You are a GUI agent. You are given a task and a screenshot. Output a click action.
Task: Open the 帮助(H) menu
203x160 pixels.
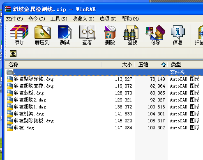[x=130, y=19]
